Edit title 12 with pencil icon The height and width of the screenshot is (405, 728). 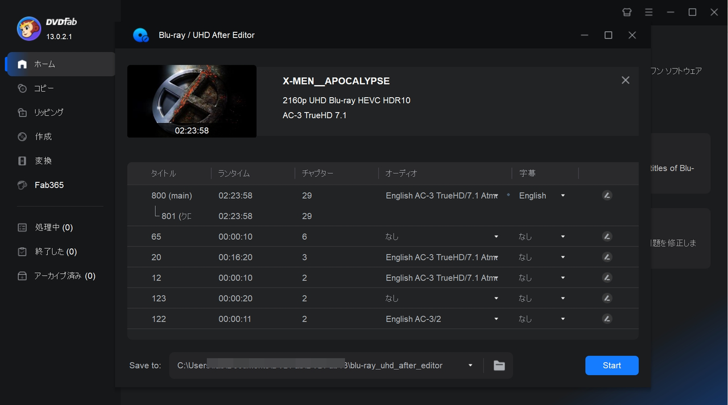tap(607, 278)
